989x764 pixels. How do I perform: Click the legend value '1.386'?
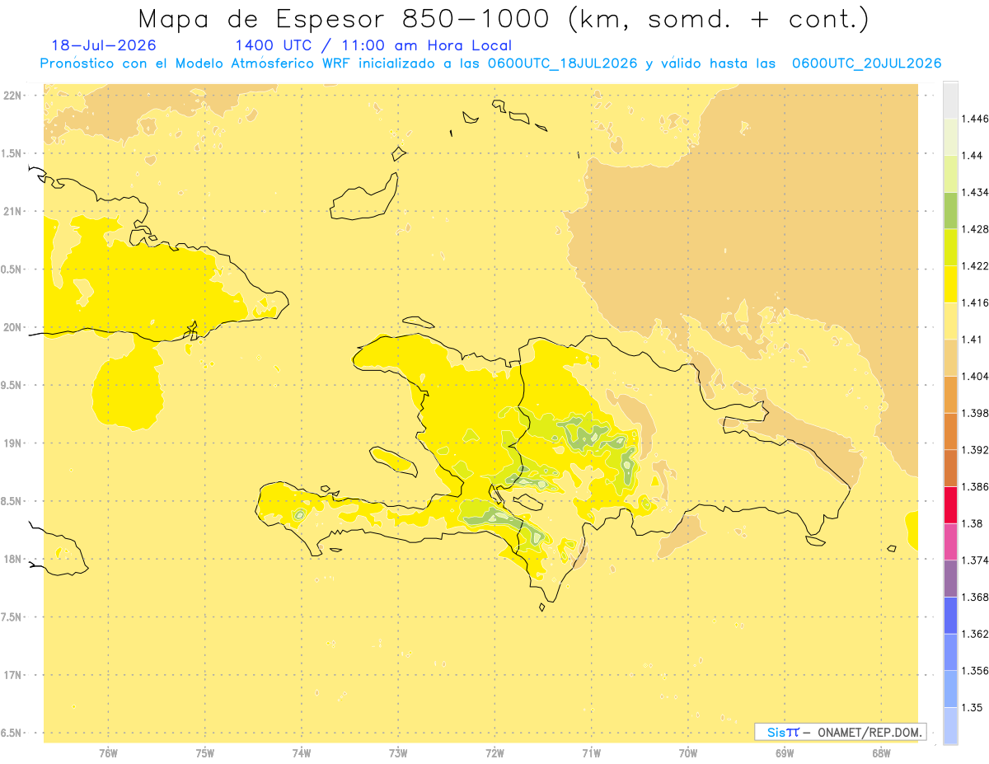[974, 487]
